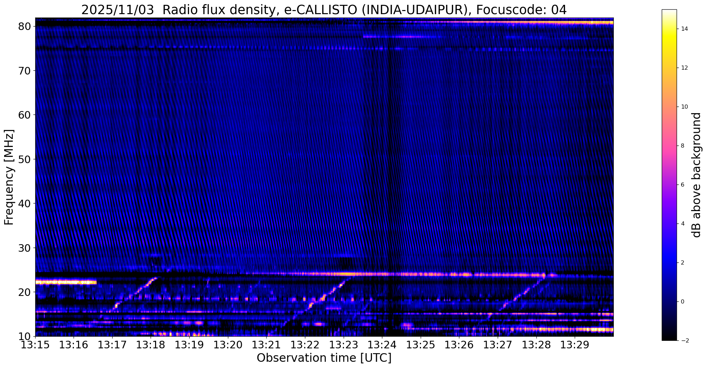This screenshot has height=368, width=707.
Task: Click the 10 MHz frequency tick label
Action: click(25, 336)
